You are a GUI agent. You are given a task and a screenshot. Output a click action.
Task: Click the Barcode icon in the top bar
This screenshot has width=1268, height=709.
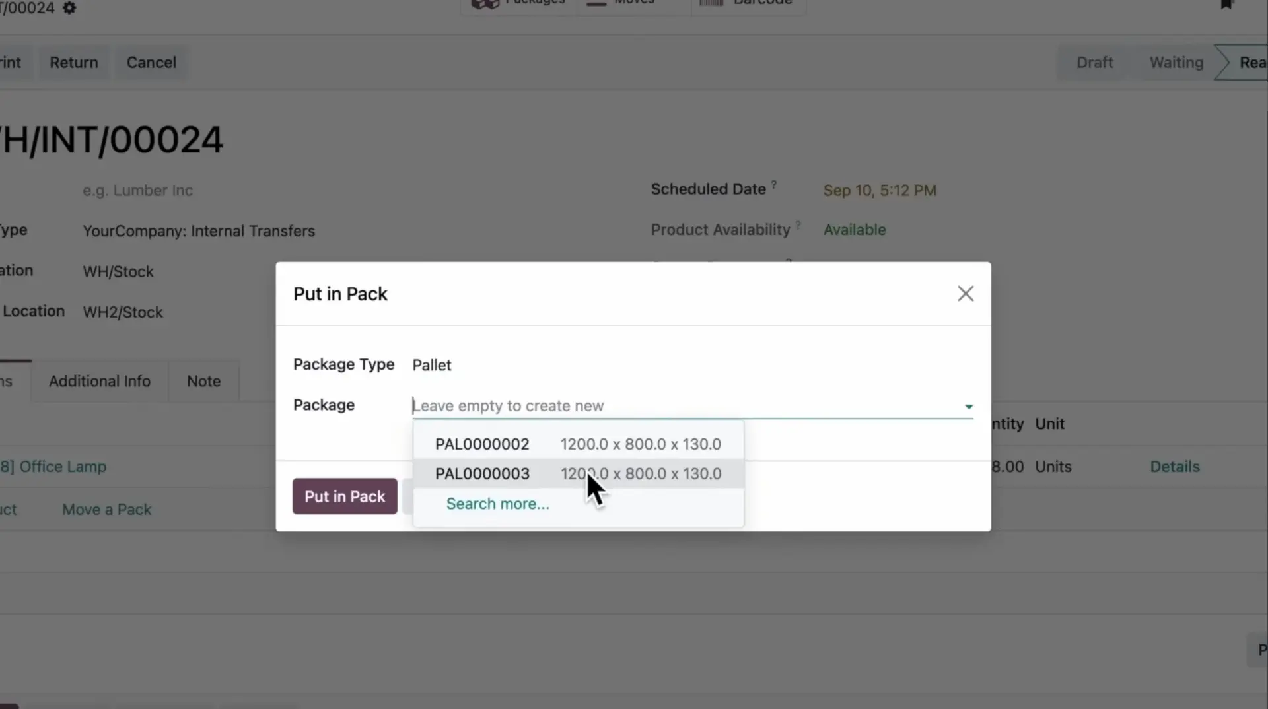[x=711, y=3]
